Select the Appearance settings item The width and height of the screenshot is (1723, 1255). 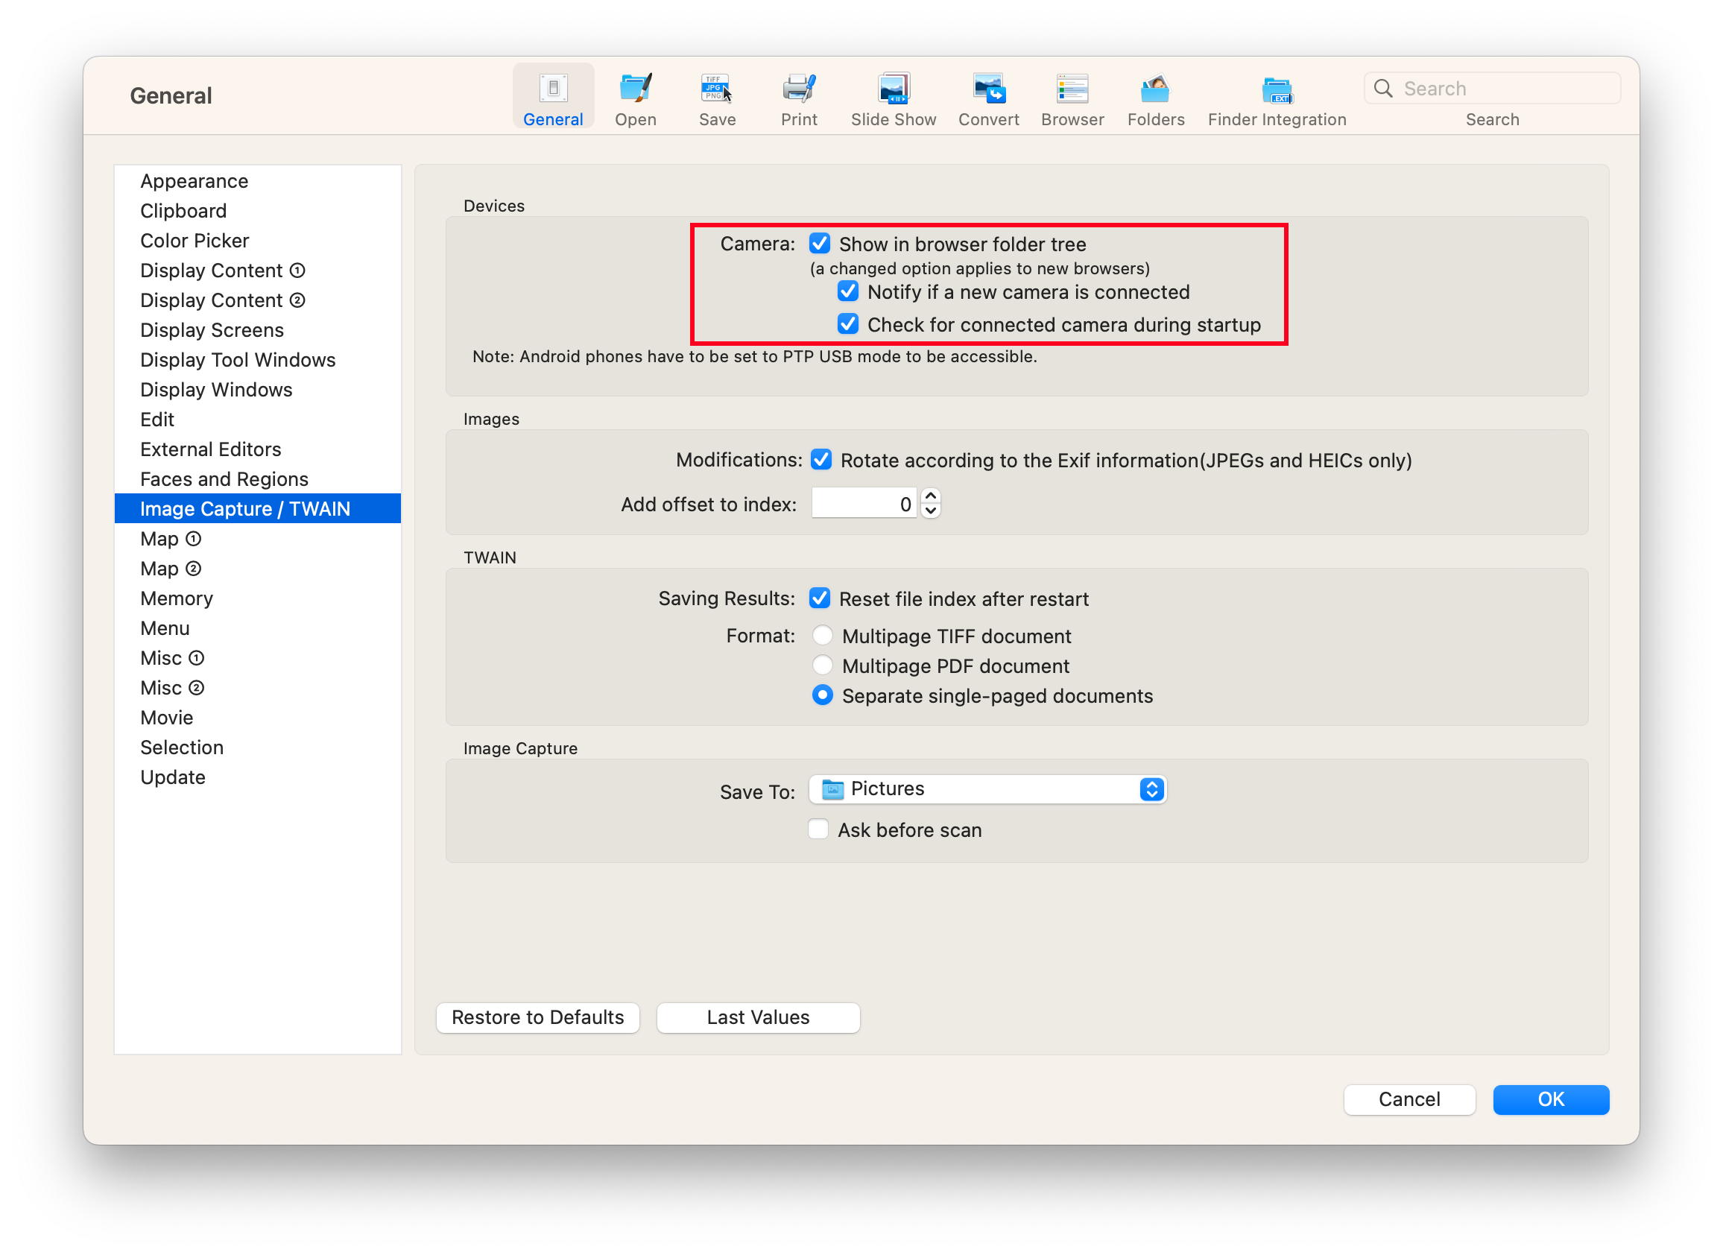click(194, 180)
